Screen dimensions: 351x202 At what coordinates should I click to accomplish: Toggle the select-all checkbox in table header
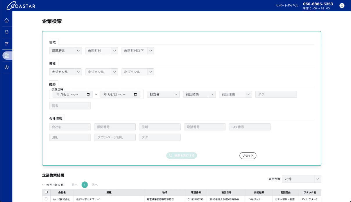coord(46,192)
